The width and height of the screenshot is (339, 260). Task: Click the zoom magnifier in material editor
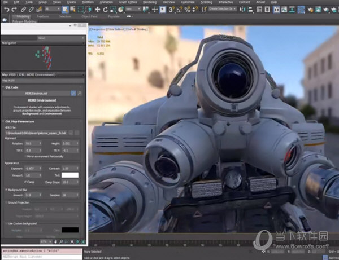(61, 241)
